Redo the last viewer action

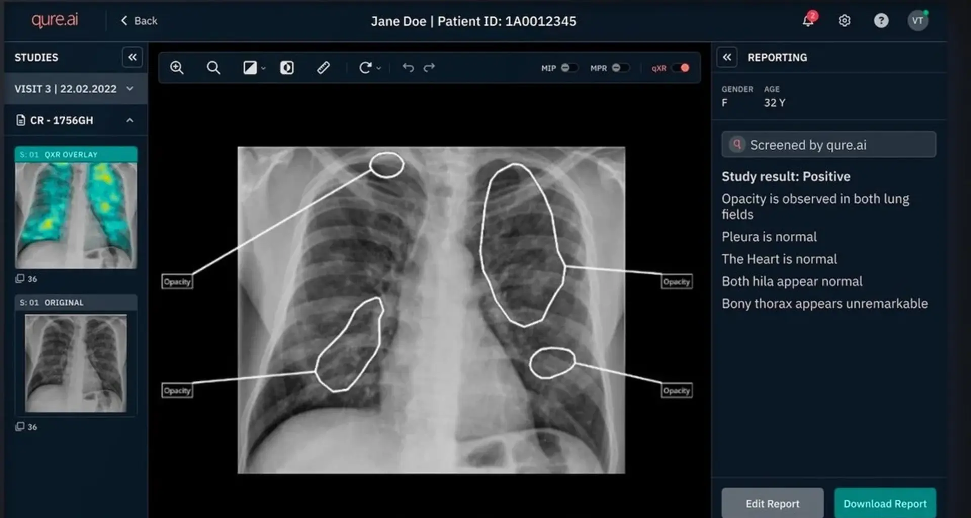click(x=429, y=67)
